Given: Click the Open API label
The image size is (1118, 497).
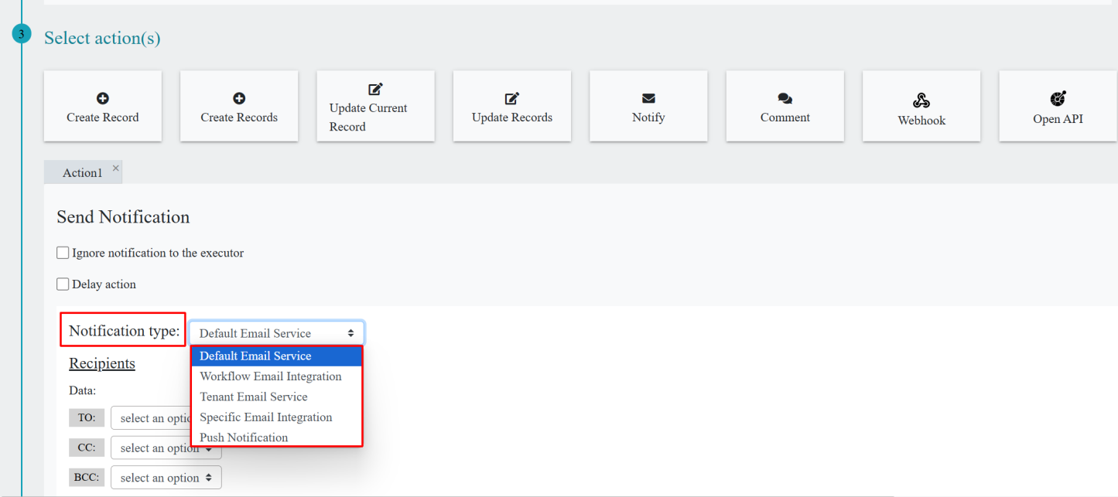Looking at the screenshot, I should (x=1058, y=119).
